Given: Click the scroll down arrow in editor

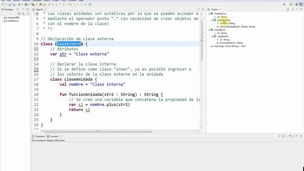Looking at the screenshot, I should click(x=201, y=128).
